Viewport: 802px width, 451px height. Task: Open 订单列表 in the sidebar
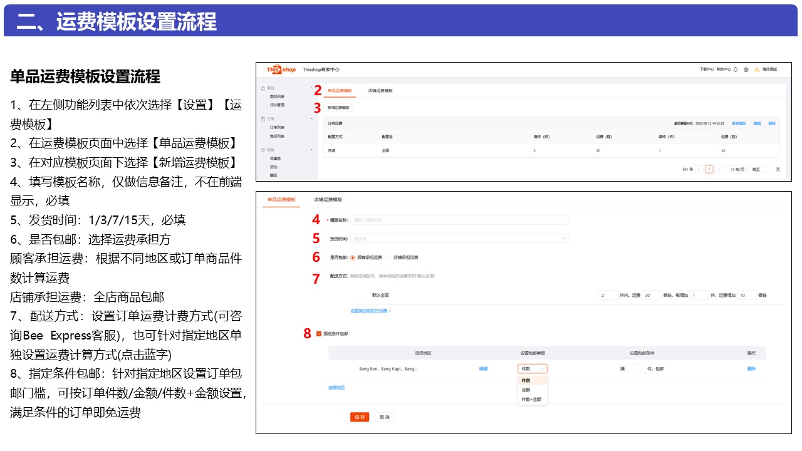coord(277,127)
